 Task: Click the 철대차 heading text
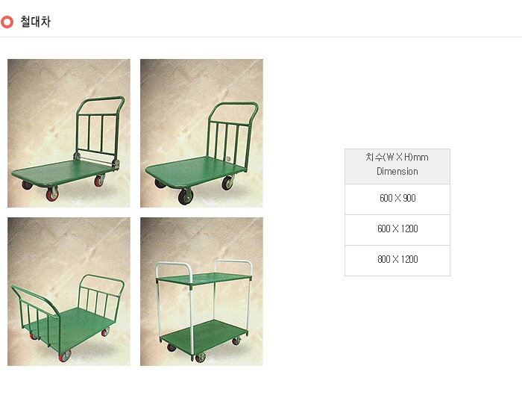(35, 22)
